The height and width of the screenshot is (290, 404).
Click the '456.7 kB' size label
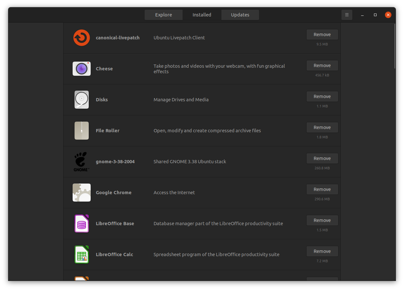coord(322,75)
